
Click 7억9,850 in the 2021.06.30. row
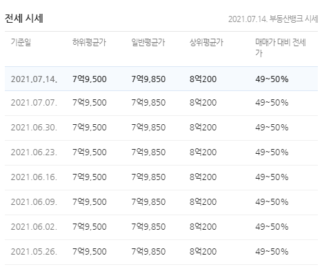[148, 128]
